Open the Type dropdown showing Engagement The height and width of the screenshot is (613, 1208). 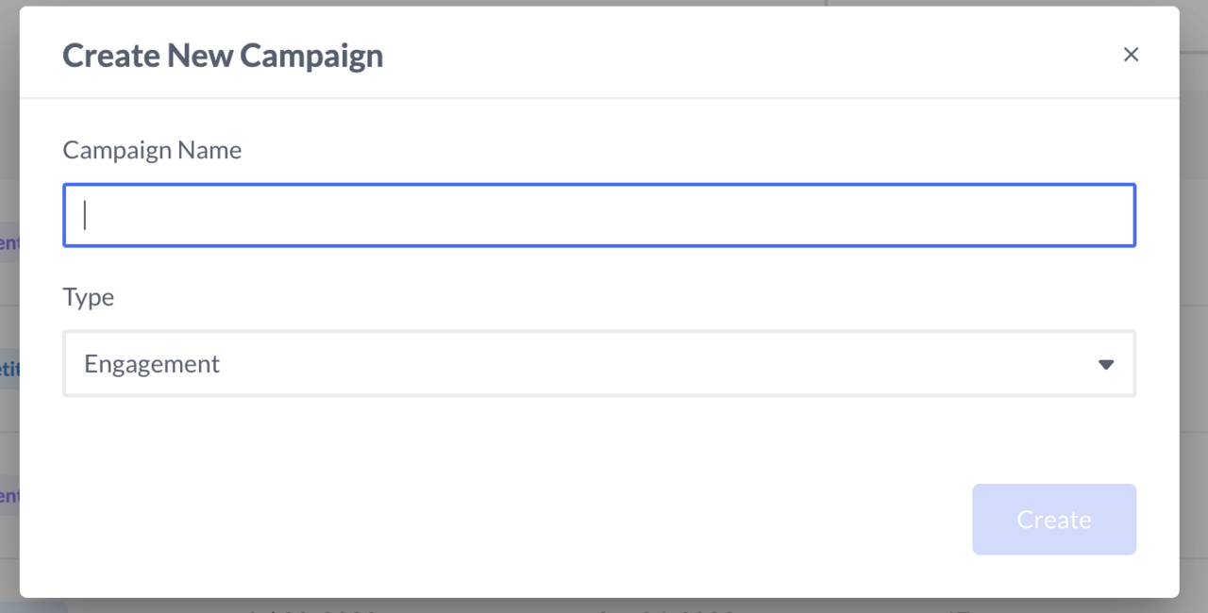tap(598, 364)
